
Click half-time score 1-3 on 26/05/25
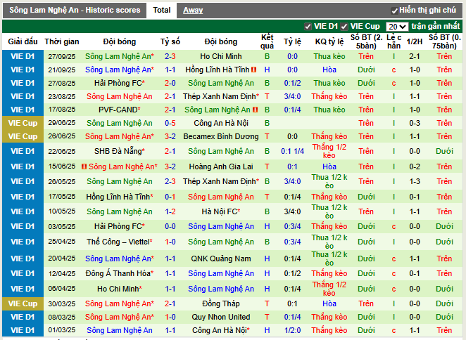pos(415,181)
